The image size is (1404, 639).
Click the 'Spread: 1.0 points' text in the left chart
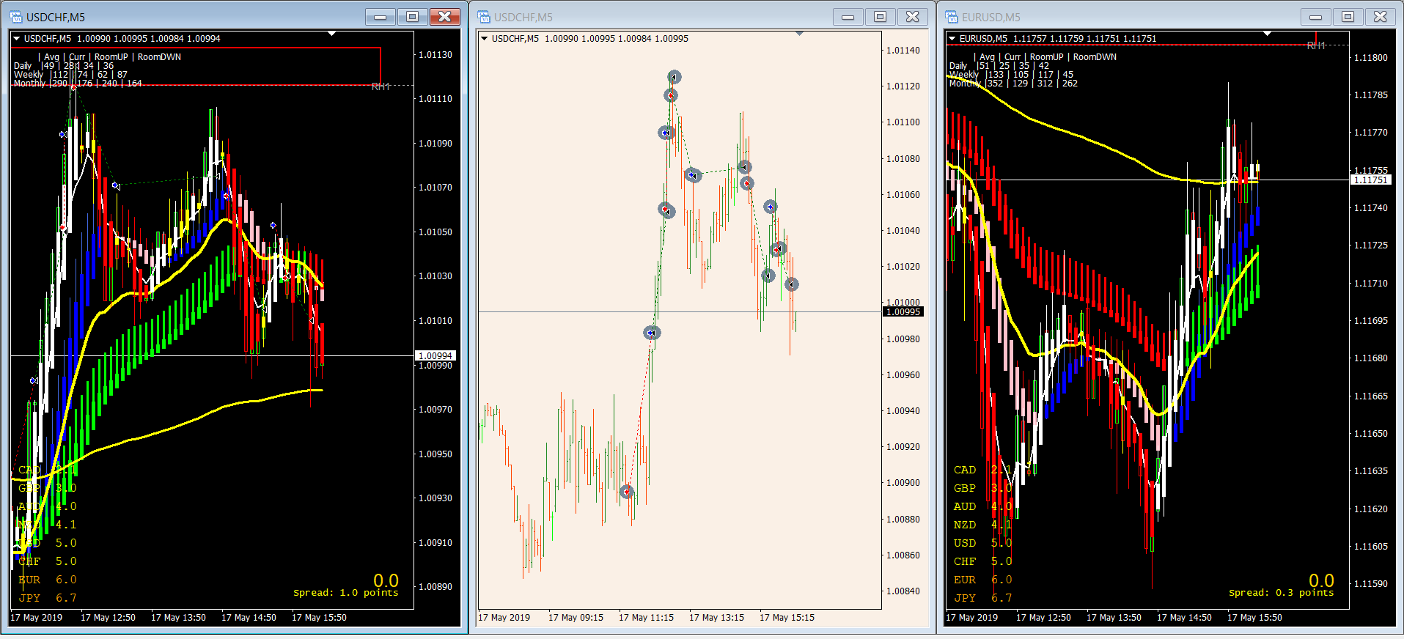(x=346, y=593)
